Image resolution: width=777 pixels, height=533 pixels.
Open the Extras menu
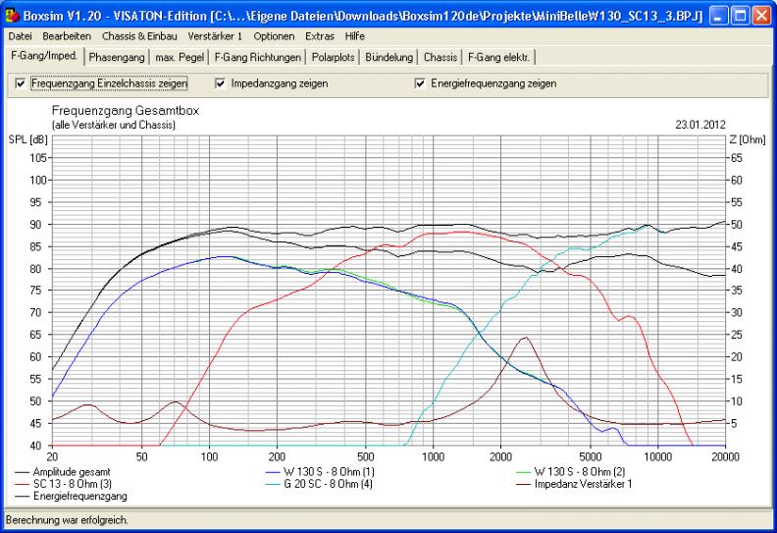[320, 36]
